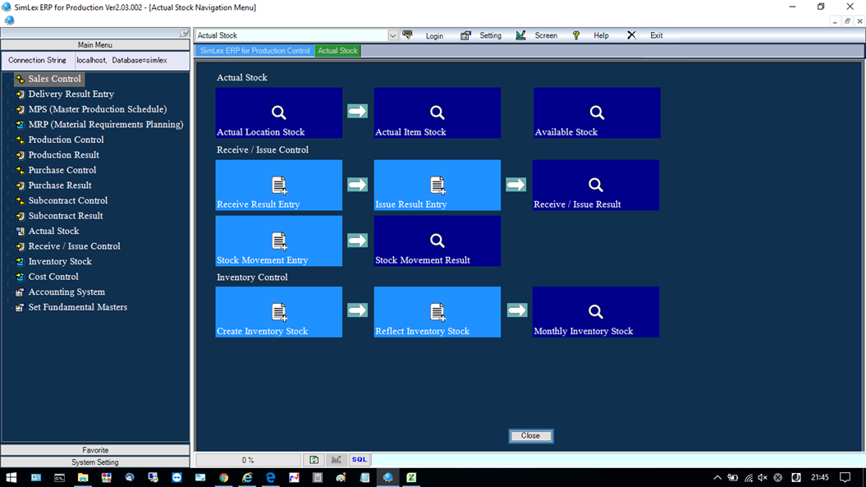Select Actual Stock in the tree
Screen dimensions: 866x487
(x=53, y=231)
